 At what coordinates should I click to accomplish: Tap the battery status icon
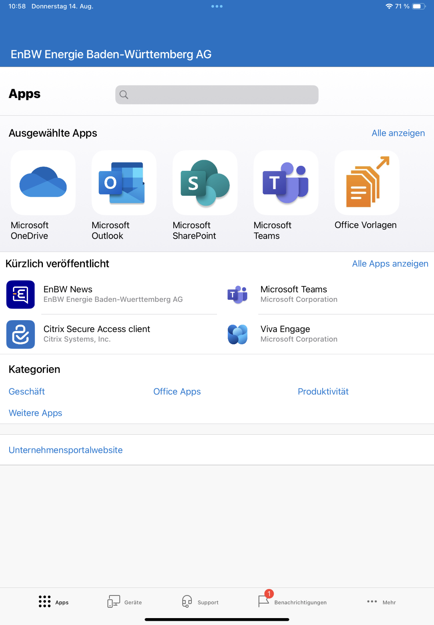[x=419, y=6]
